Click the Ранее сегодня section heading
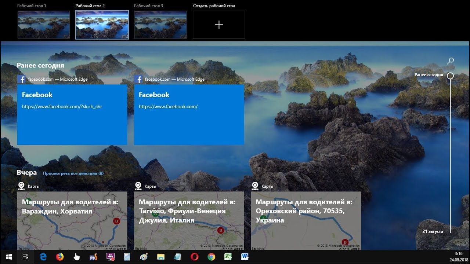Screen dimensions: 470x264 (40, 66)
